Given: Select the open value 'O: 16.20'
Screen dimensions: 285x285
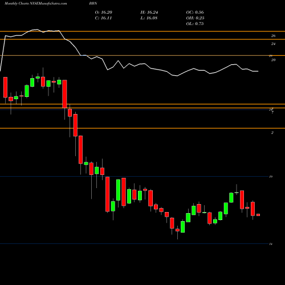Looking at the screenshot, I should (104, 13).
